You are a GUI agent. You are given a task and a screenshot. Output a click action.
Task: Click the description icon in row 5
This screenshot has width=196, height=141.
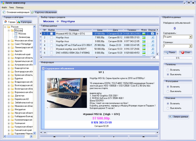(x=152, y=49)
